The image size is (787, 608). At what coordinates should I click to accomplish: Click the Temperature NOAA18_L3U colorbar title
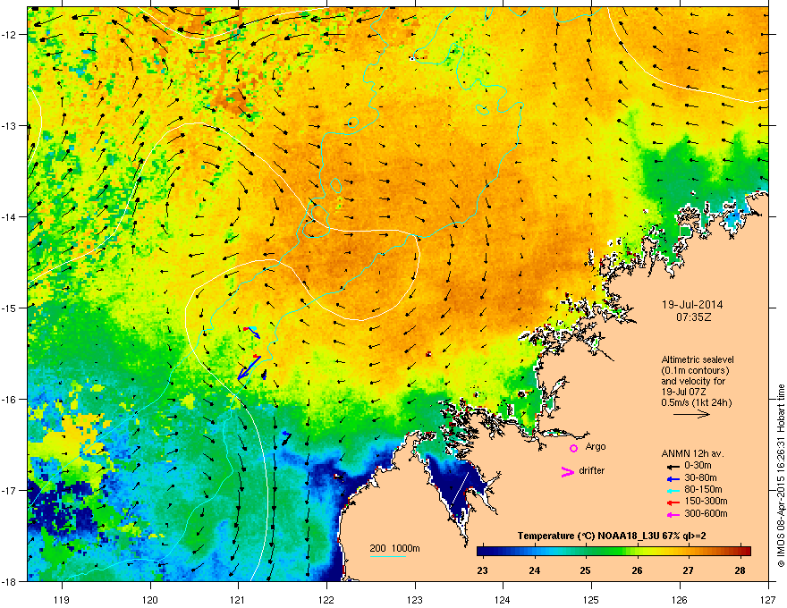tap(612, 536)
